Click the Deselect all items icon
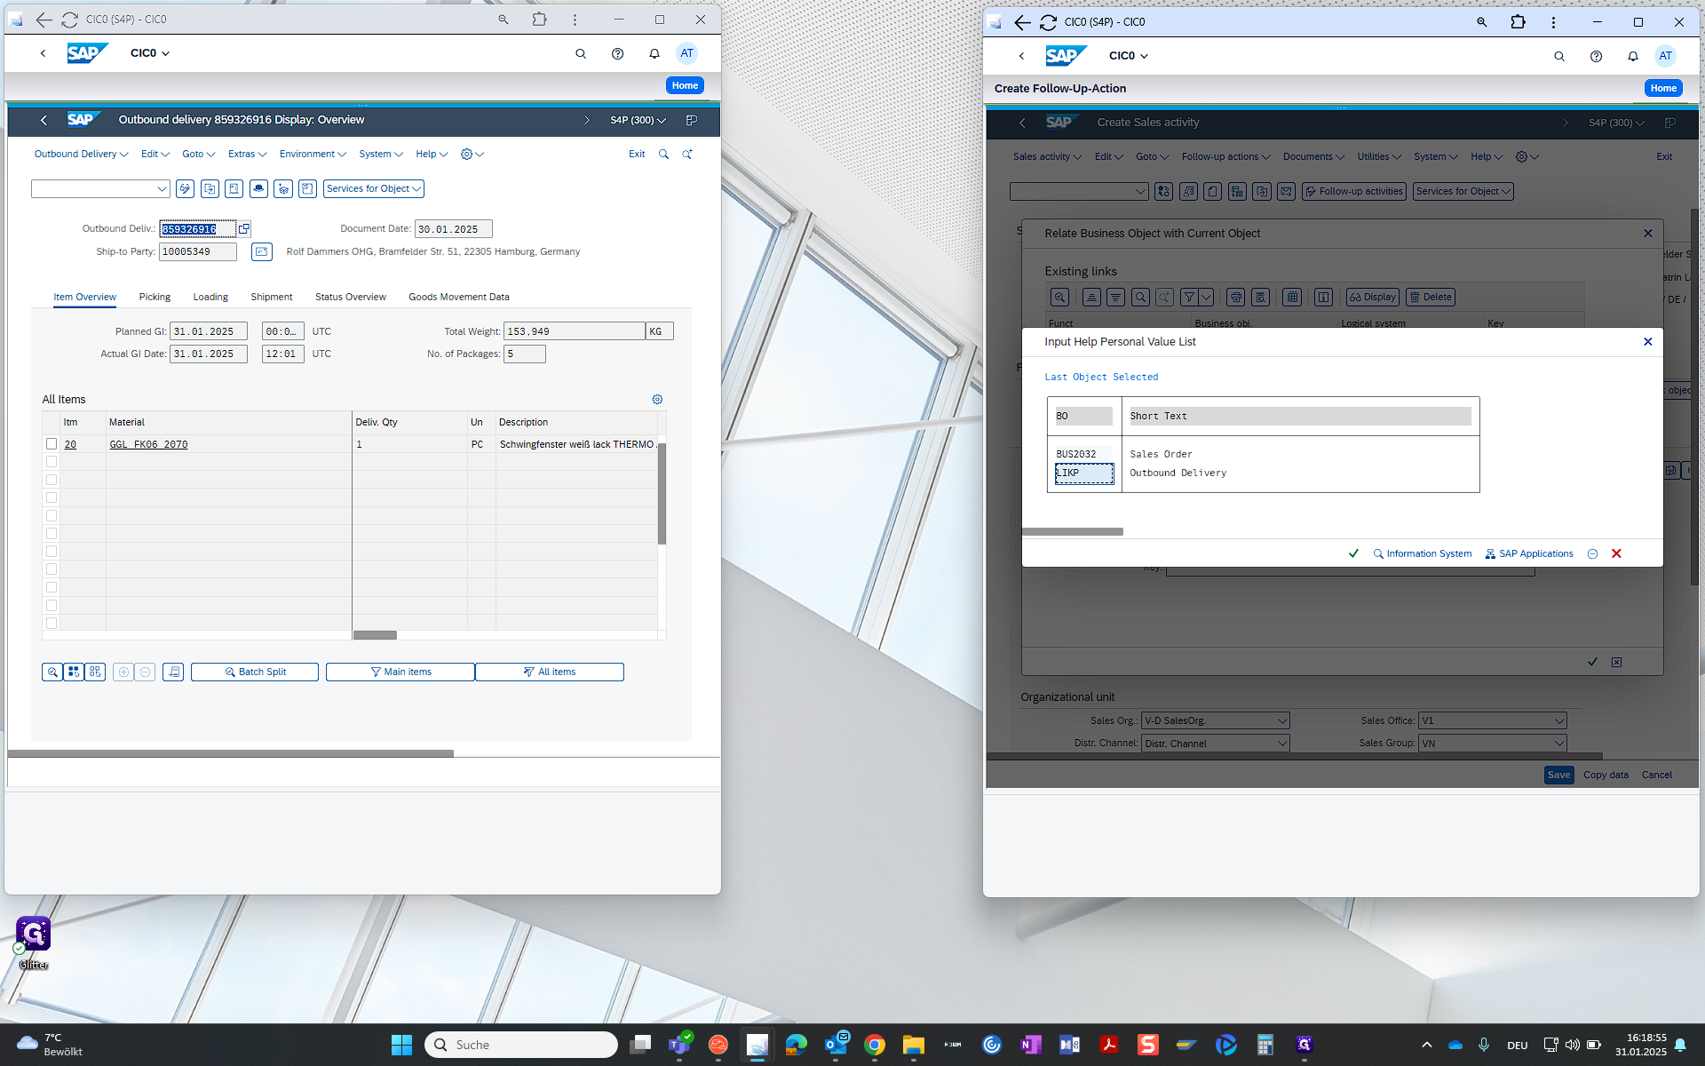 point(95,672)
